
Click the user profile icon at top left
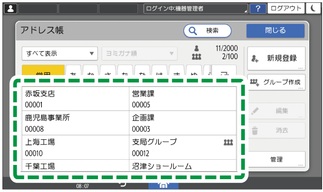click(10, 9)
